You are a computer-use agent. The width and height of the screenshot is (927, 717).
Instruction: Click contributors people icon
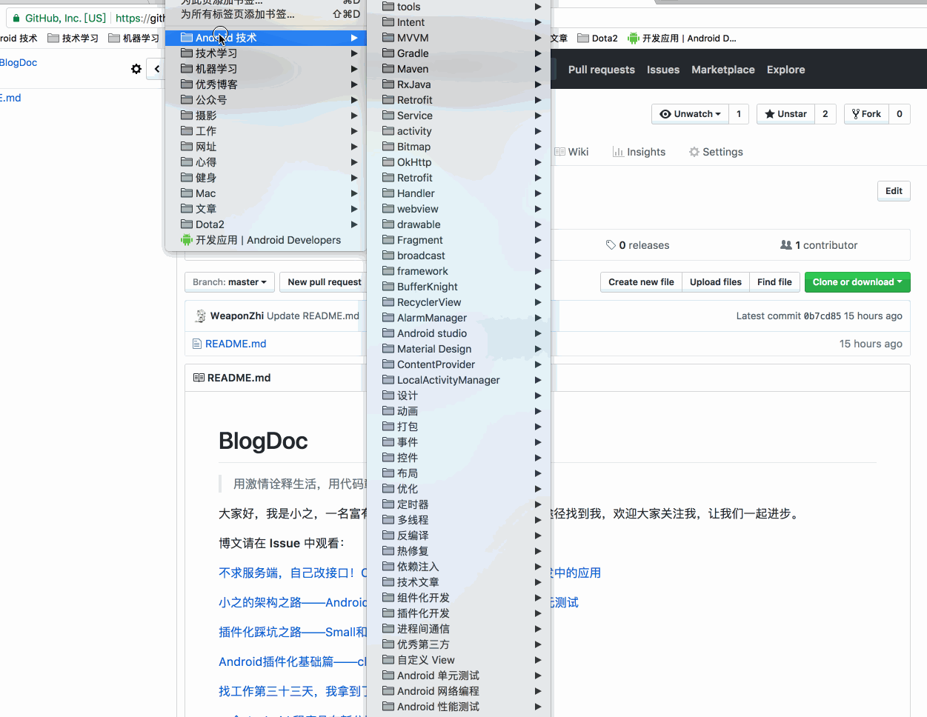click(786, 245)
